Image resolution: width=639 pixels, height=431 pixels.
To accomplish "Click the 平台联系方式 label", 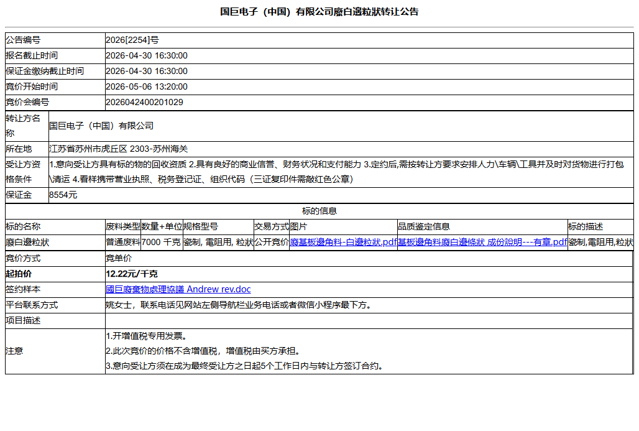I will coord(31,305).
